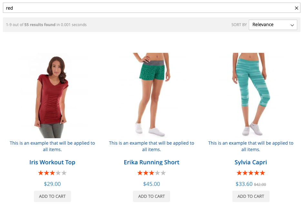
Task: Clear the search query with the X icon
Action: [x=296, y=8]
